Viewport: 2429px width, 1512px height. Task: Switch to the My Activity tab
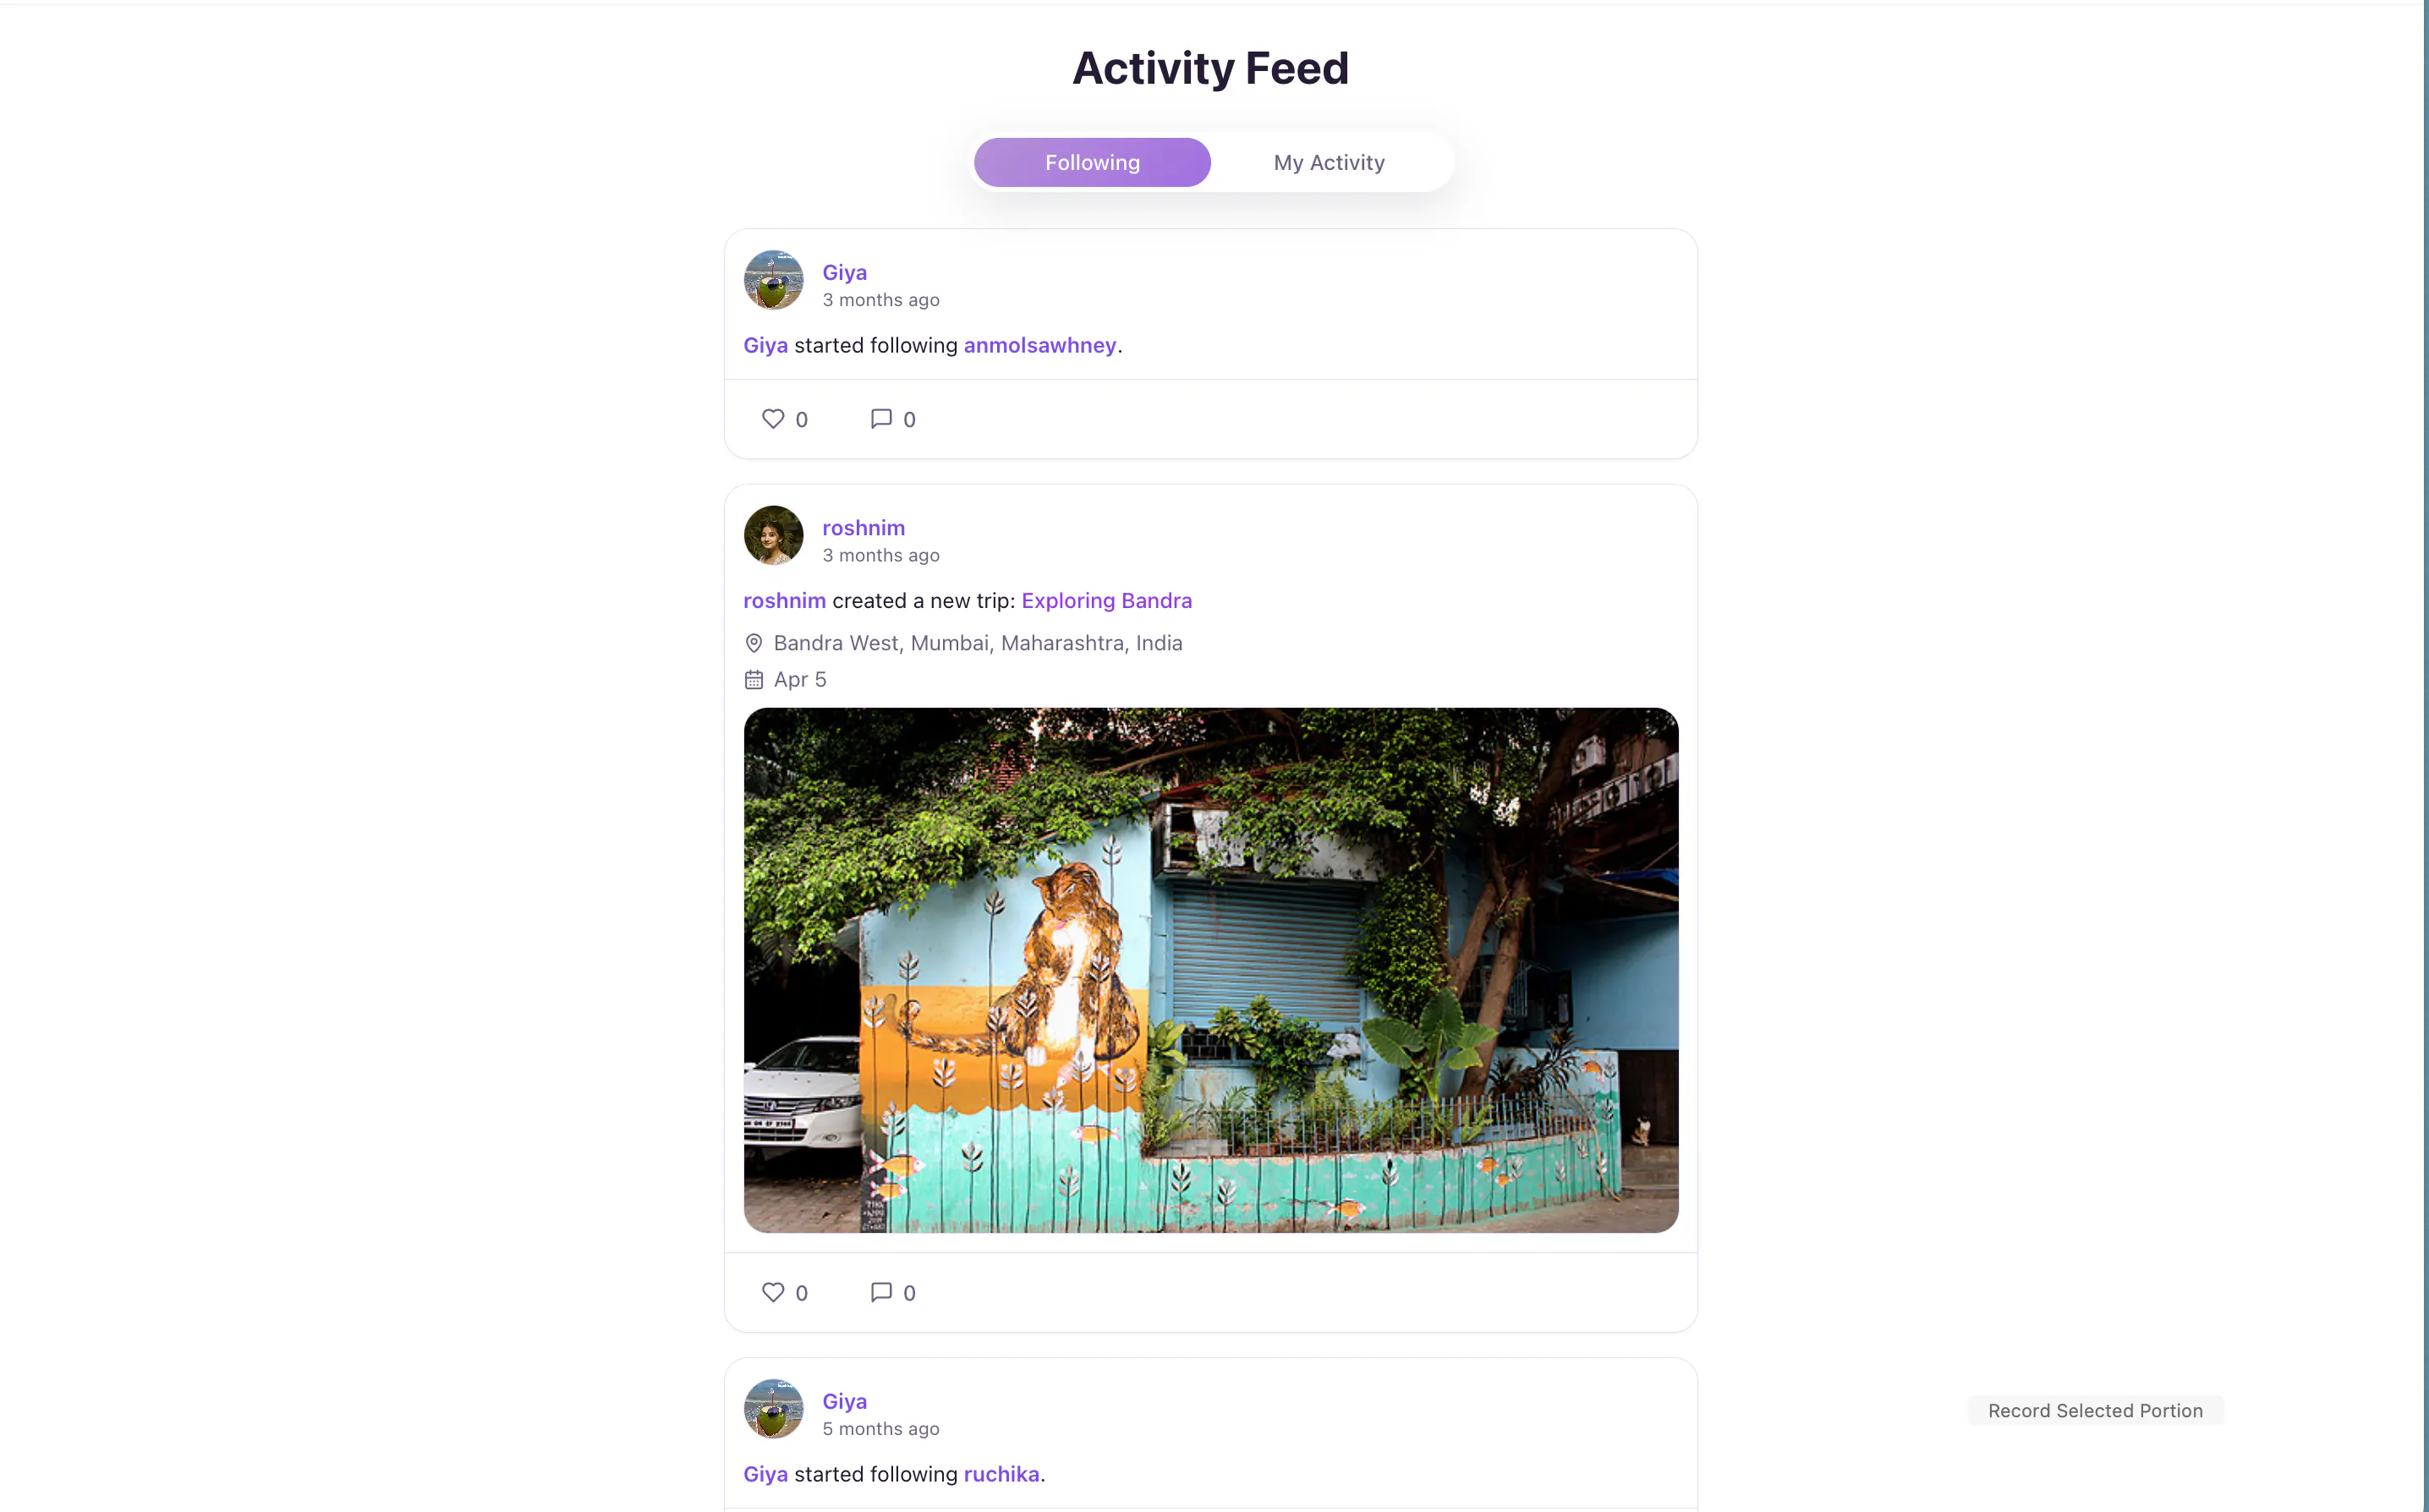click(1329, 162)
